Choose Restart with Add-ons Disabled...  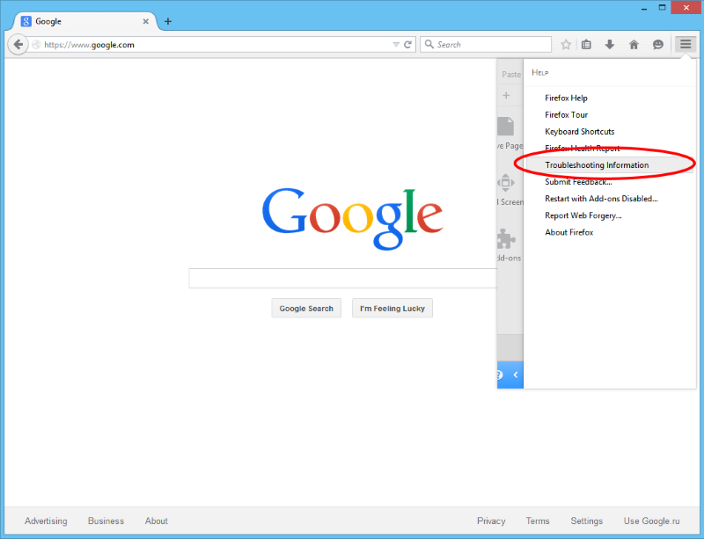(601, 199)
